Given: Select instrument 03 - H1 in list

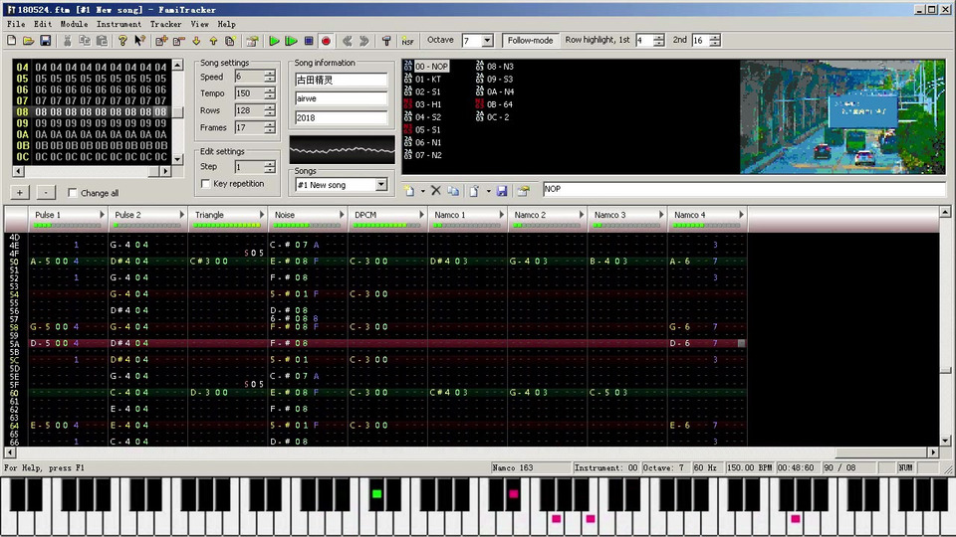Looking at the screenshot, I should [428, 104].
